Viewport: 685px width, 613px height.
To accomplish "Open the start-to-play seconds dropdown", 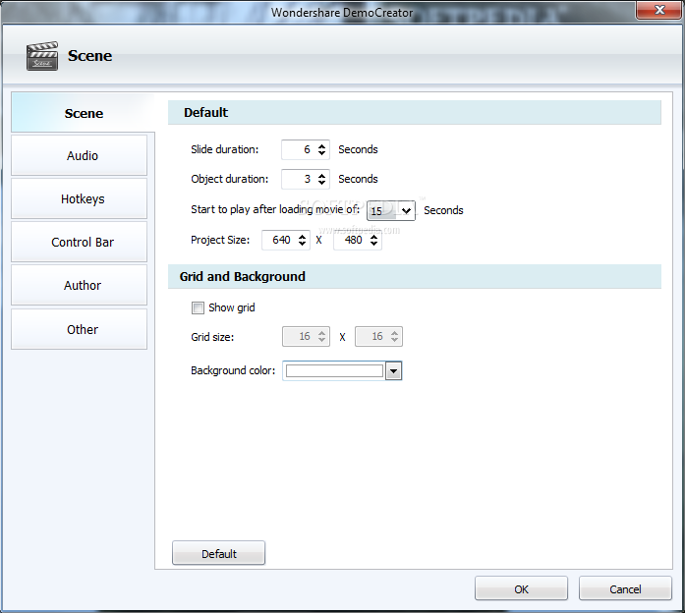I will click(406, 211).
